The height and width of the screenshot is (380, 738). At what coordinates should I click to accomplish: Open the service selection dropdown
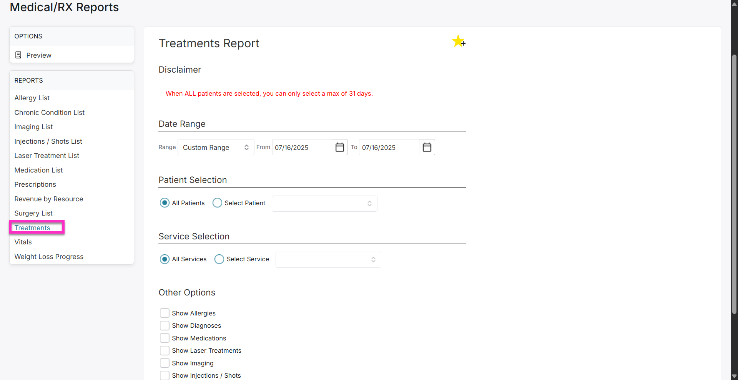(x=328, y=259)
